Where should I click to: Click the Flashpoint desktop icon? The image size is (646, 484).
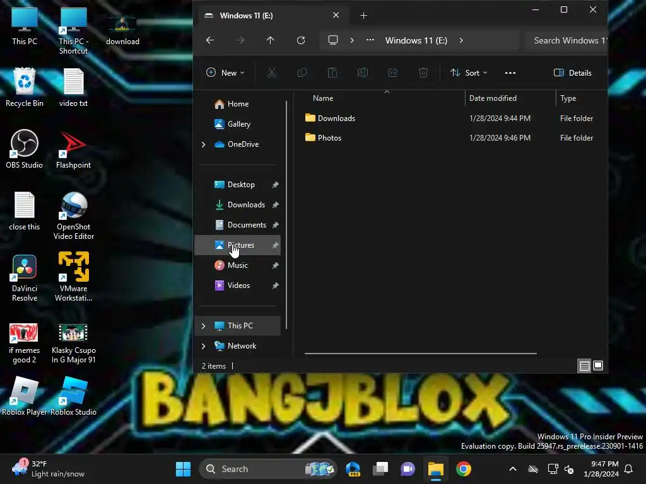coord(73,149)
